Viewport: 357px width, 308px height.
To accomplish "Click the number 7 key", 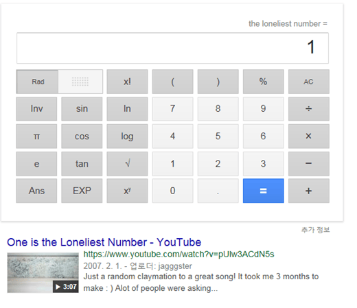I will [x=173, y=108].
